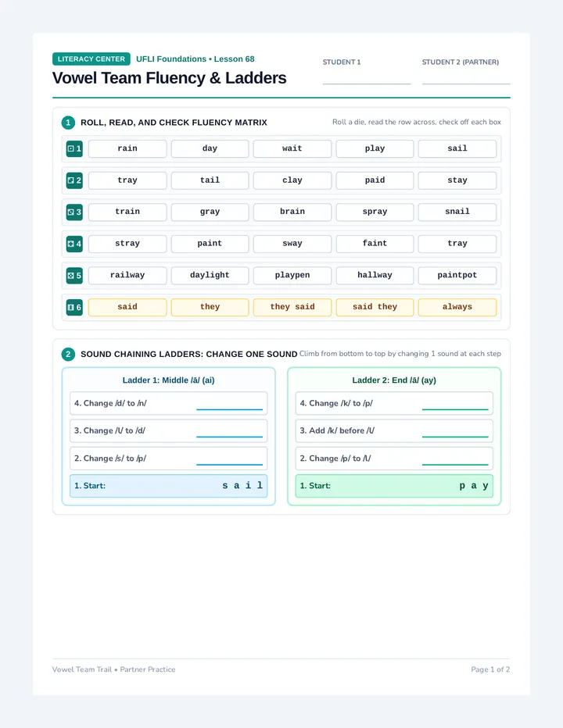Check off the word box 'brain'

[292, 212]
